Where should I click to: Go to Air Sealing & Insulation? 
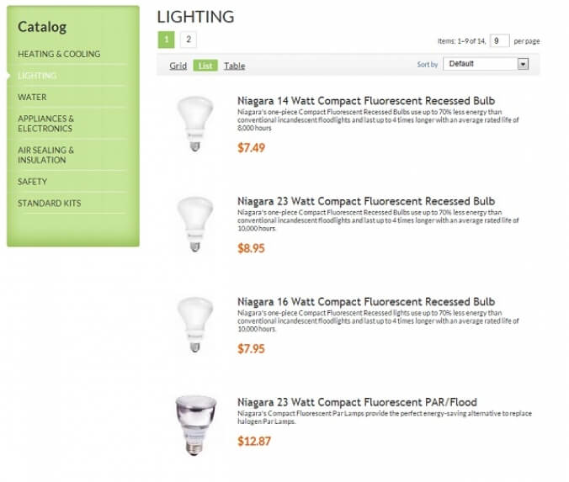pos(46,155)
